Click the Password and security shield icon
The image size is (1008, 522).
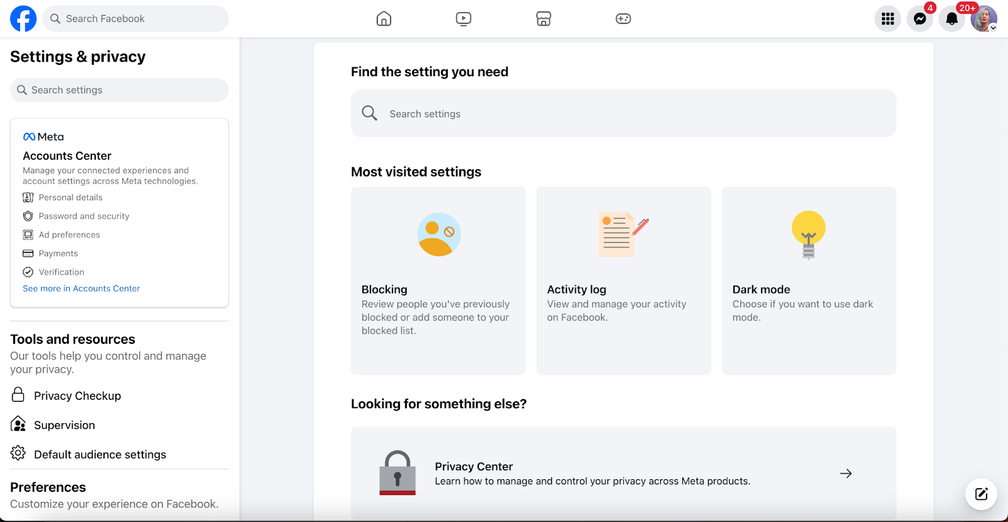pyautogui.click(x=28, y=216)
